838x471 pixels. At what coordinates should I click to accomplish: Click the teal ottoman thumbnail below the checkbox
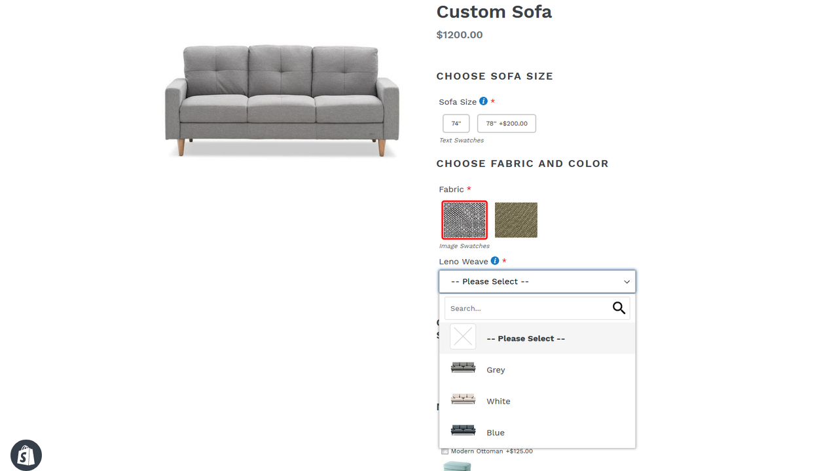pos(458,465)
